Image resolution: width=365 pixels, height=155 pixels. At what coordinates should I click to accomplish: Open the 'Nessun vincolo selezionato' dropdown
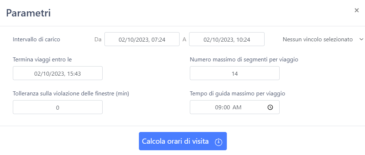[x=322, y=39]
